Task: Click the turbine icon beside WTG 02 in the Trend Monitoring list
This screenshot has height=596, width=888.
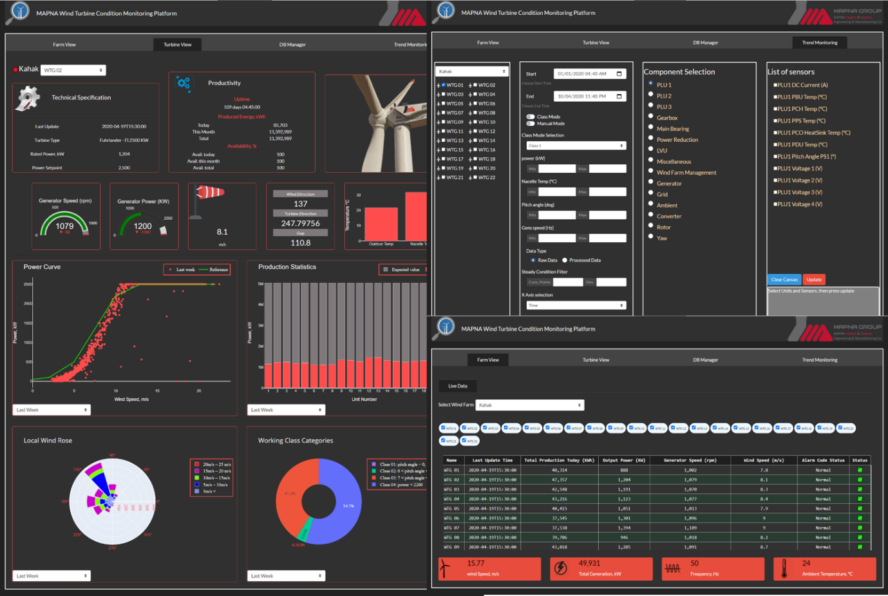Action: click(471, 85)
